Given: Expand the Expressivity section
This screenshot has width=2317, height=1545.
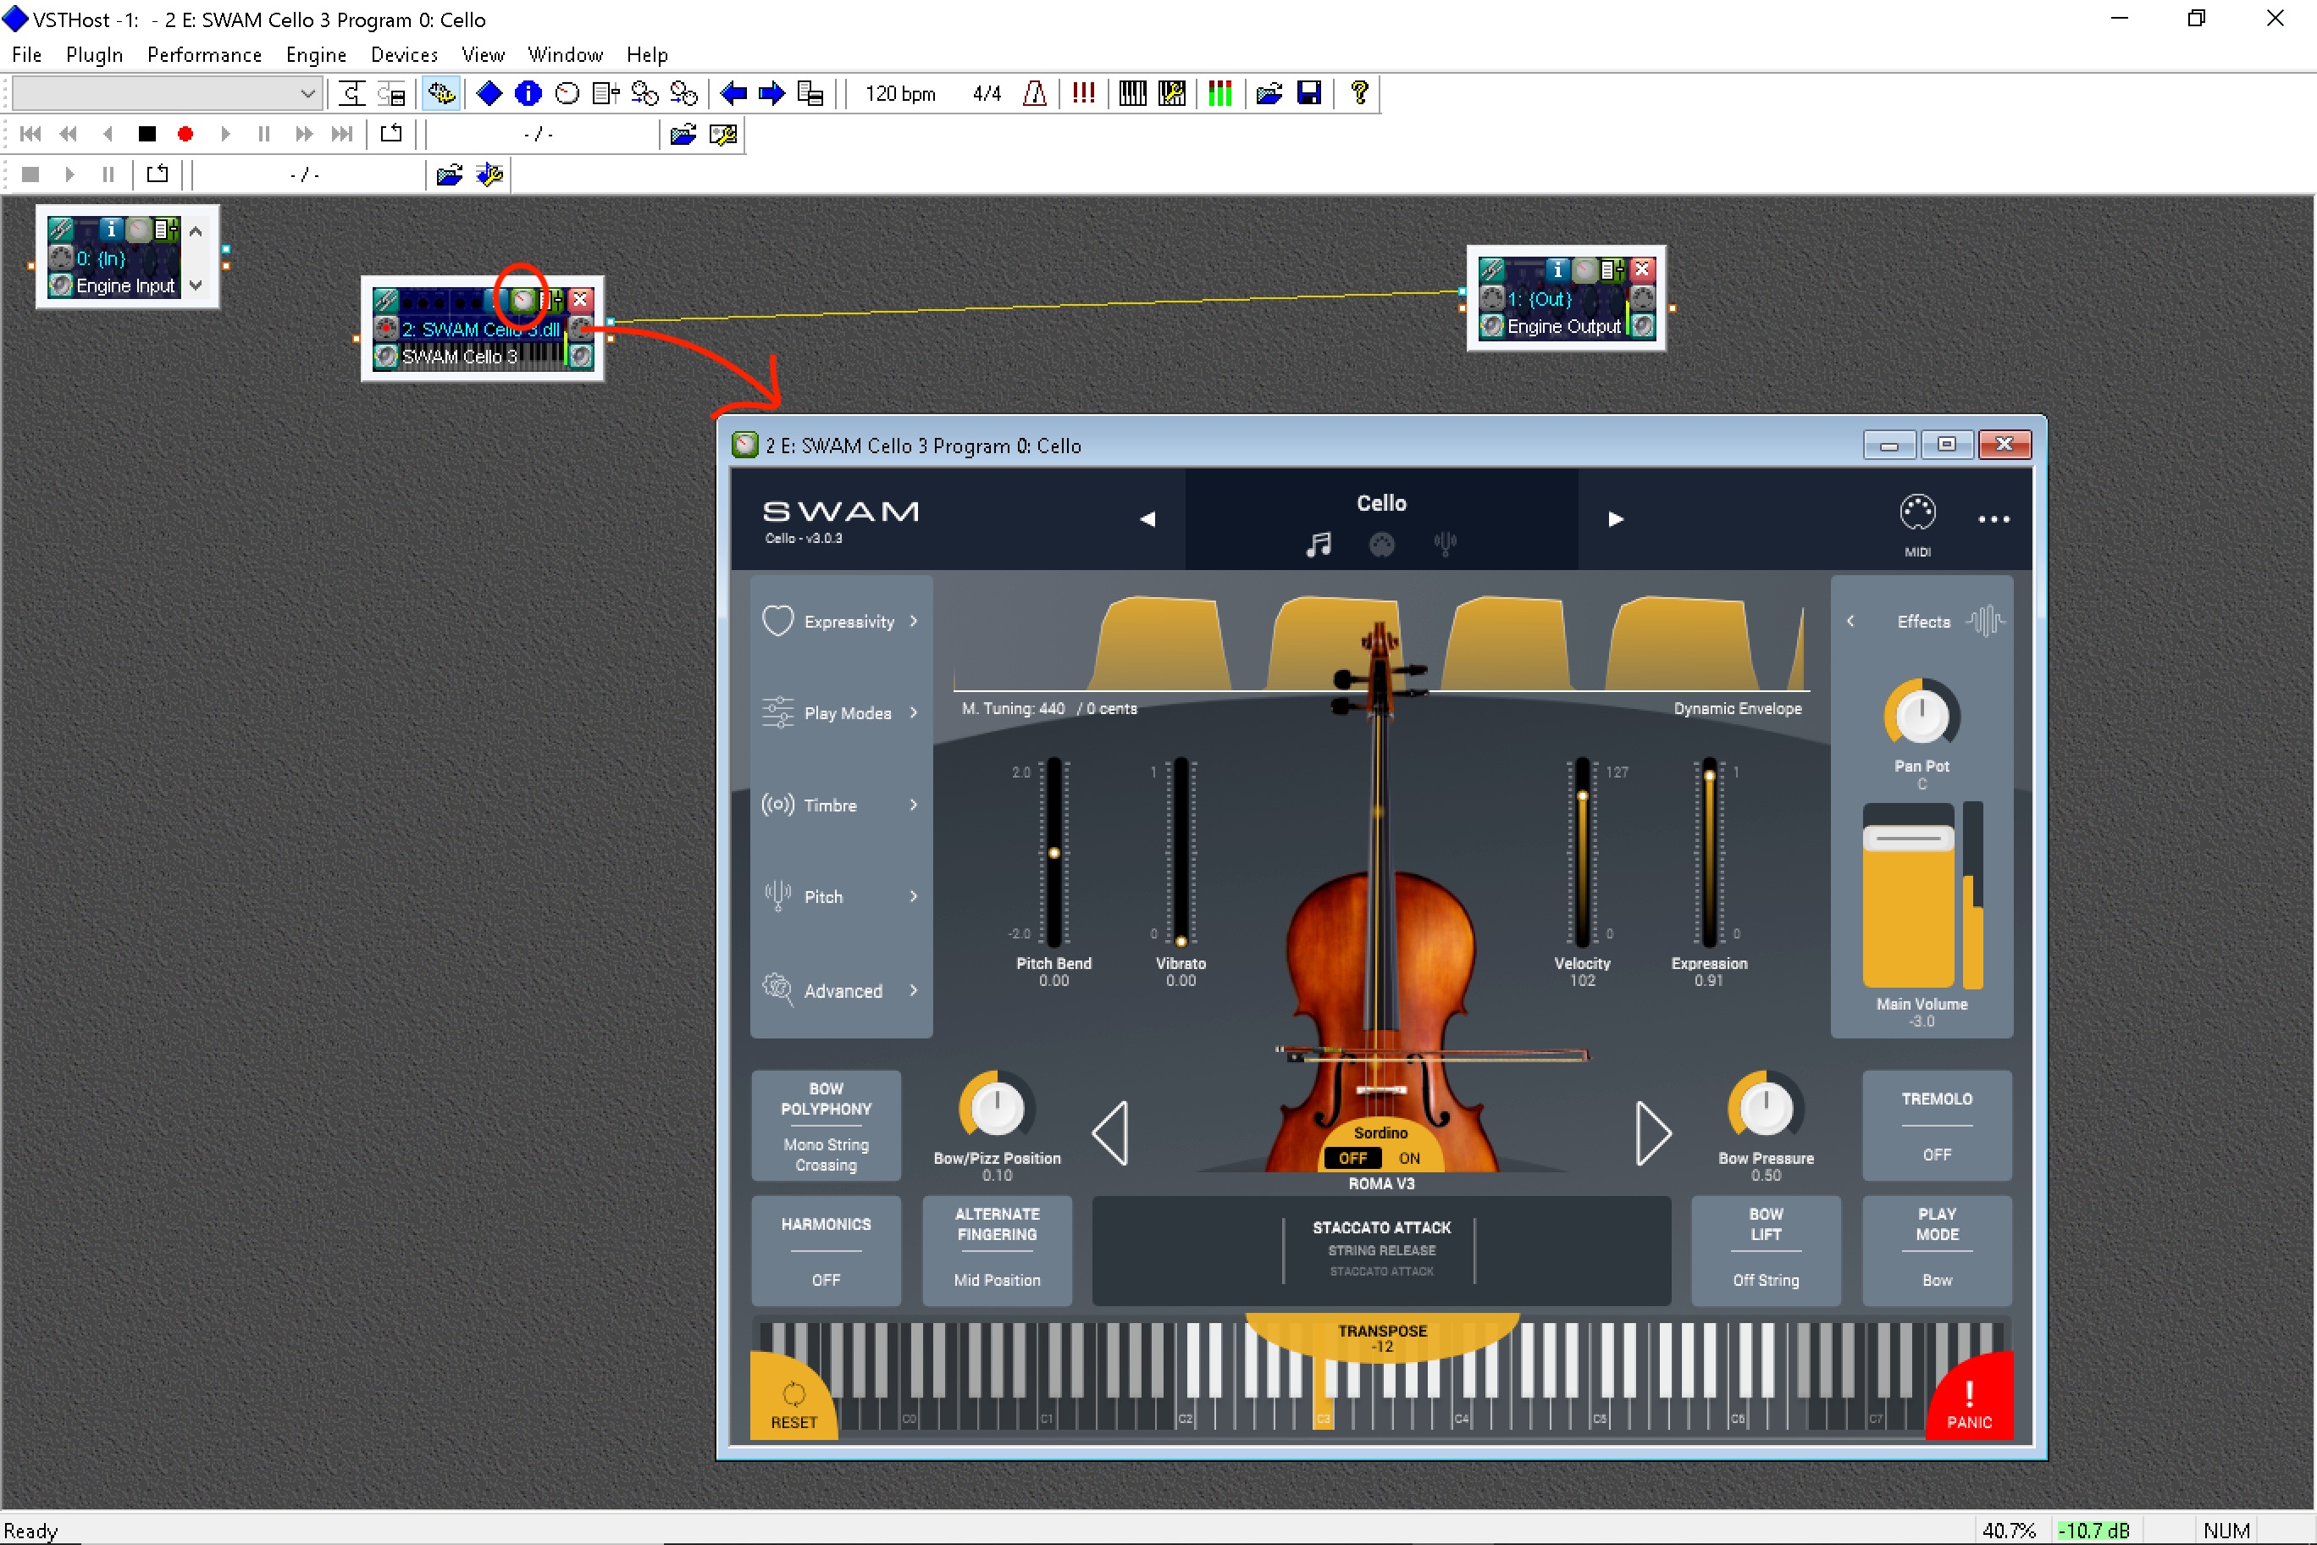Looking at the screenshot, I should (x=841, y=622).
